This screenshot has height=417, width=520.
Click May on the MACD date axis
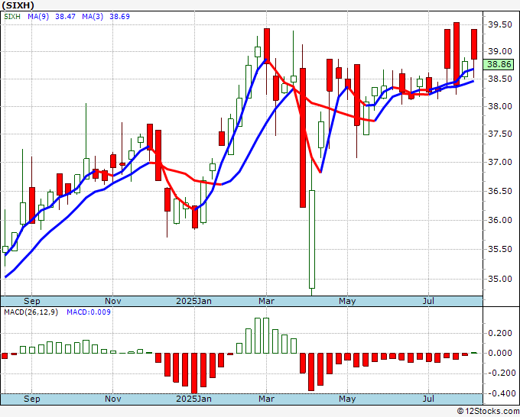coord(347,399)
